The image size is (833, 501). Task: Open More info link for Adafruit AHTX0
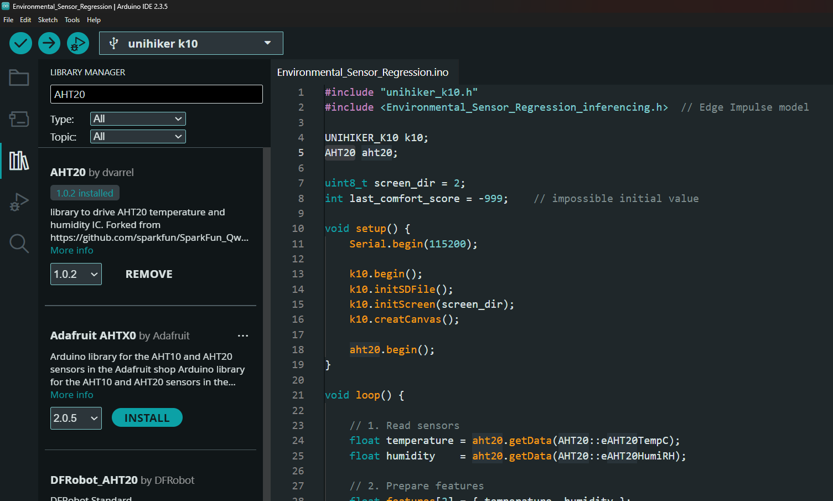point(72,395)
